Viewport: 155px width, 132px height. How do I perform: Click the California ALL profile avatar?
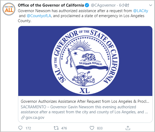(x=9, y=9)
